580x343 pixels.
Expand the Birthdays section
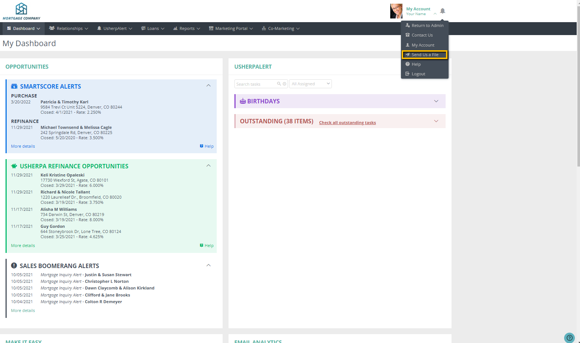pyautogui.click(x=436, y=101)
